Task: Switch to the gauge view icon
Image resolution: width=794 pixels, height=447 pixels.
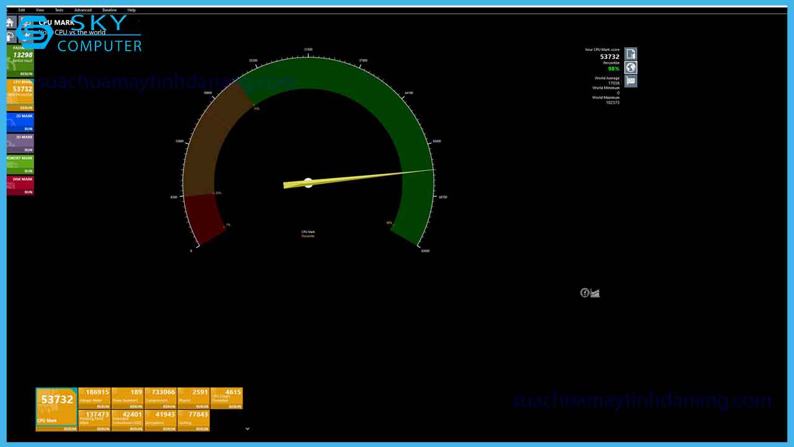Action: (x=584, y=293)
